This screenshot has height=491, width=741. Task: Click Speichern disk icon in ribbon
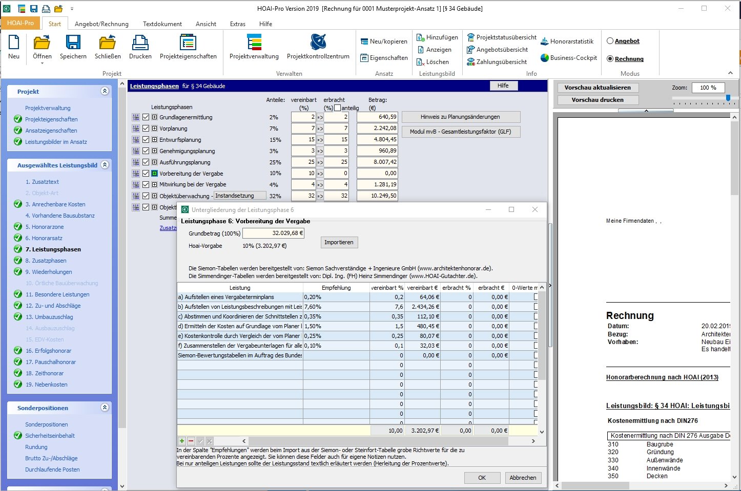tap(73, 42)
